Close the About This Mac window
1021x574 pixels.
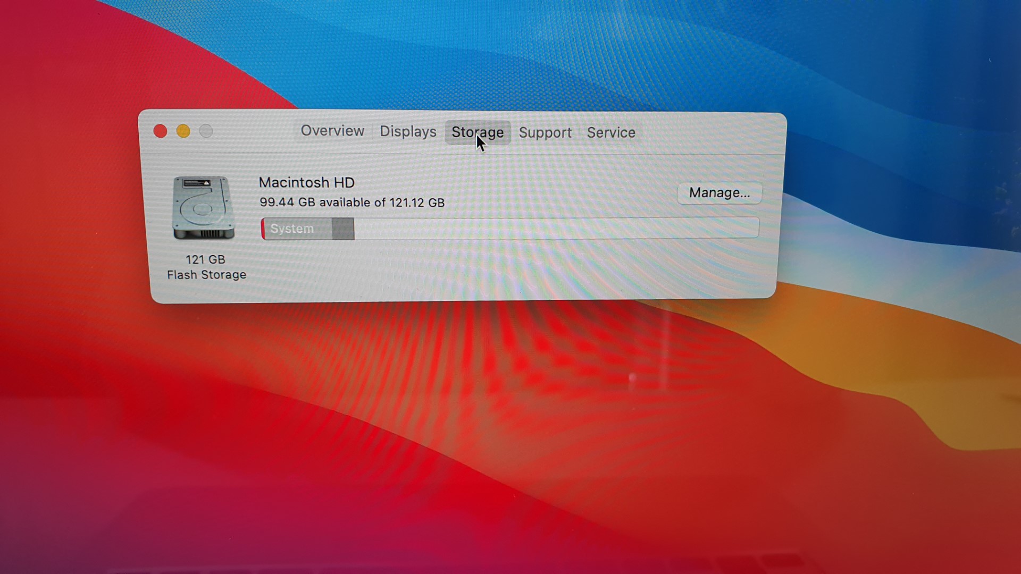[160, 131]
